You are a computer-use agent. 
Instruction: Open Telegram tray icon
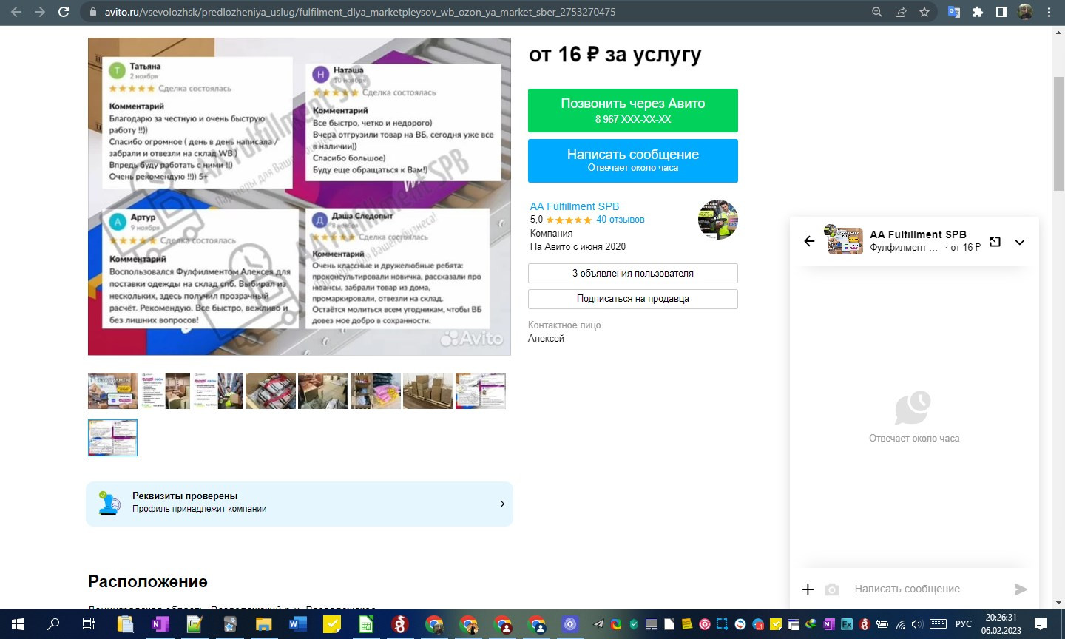598,624
